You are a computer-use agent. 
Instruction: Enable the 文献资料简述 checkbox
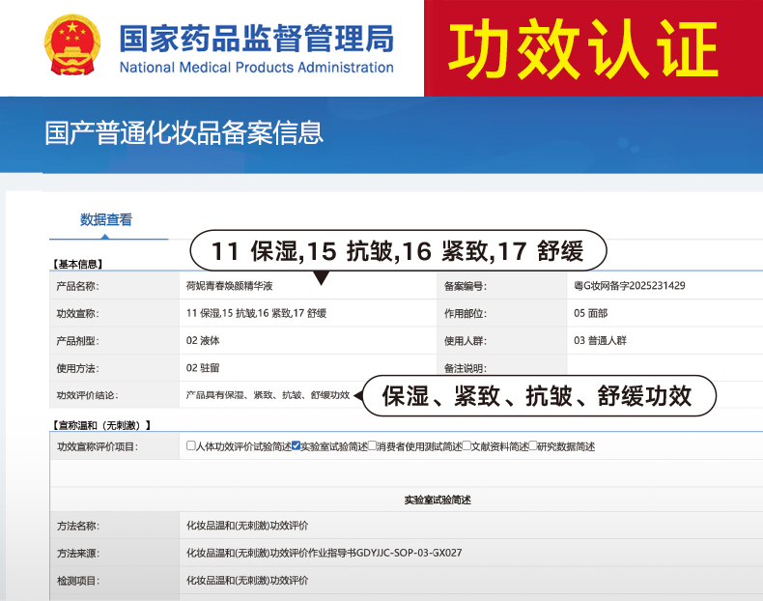(466, 445)
